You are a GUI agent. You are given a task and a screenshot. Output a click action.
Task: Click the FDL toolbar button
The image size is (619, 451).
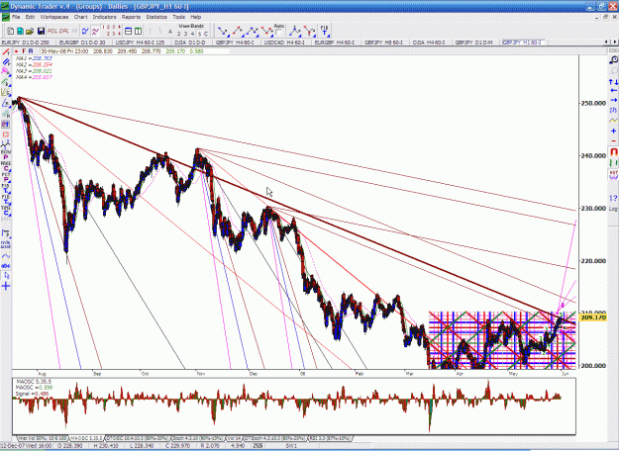(52, 31)
